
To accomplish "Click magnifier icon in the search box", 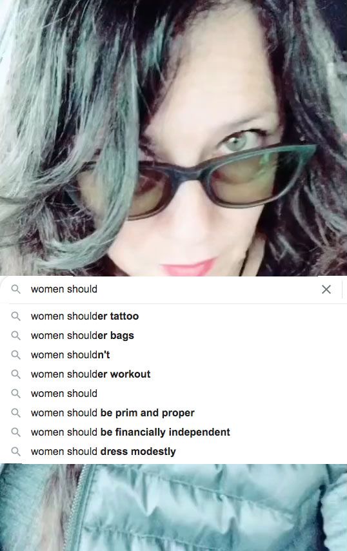I will coord(16,289).
